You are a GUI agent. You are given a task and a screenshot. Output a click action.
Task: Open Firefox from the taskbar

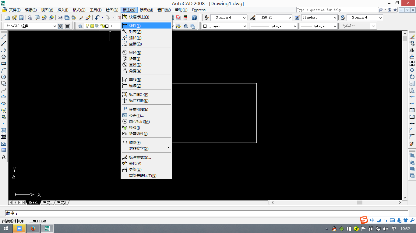33,228
